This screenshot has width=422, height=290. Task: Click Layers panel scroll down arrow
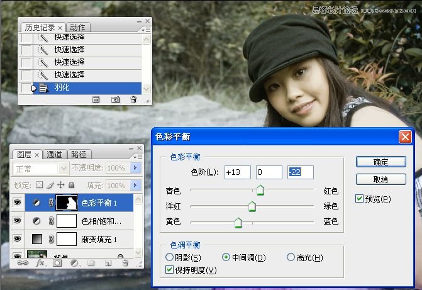coord(138,252)
